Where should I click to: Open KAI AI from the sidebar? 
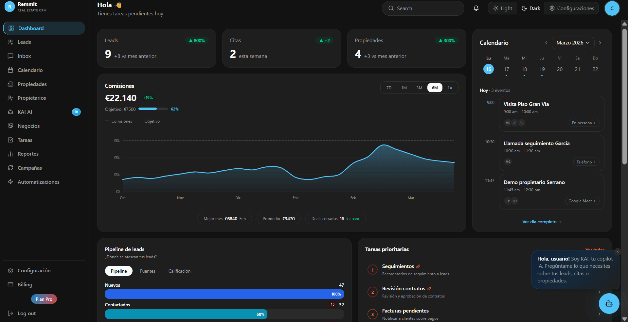click(x=11, y=112)
